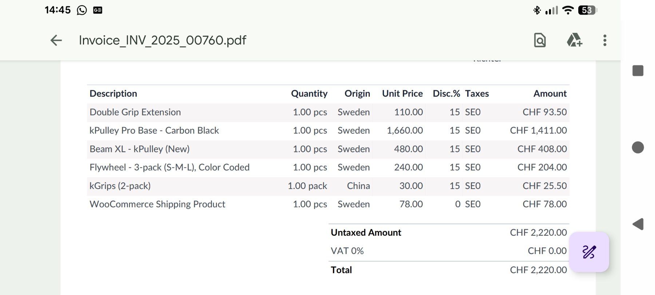Tap the kGrips (2-pack) description
Viewport: 655px width, 295px height.
(120, 186)
